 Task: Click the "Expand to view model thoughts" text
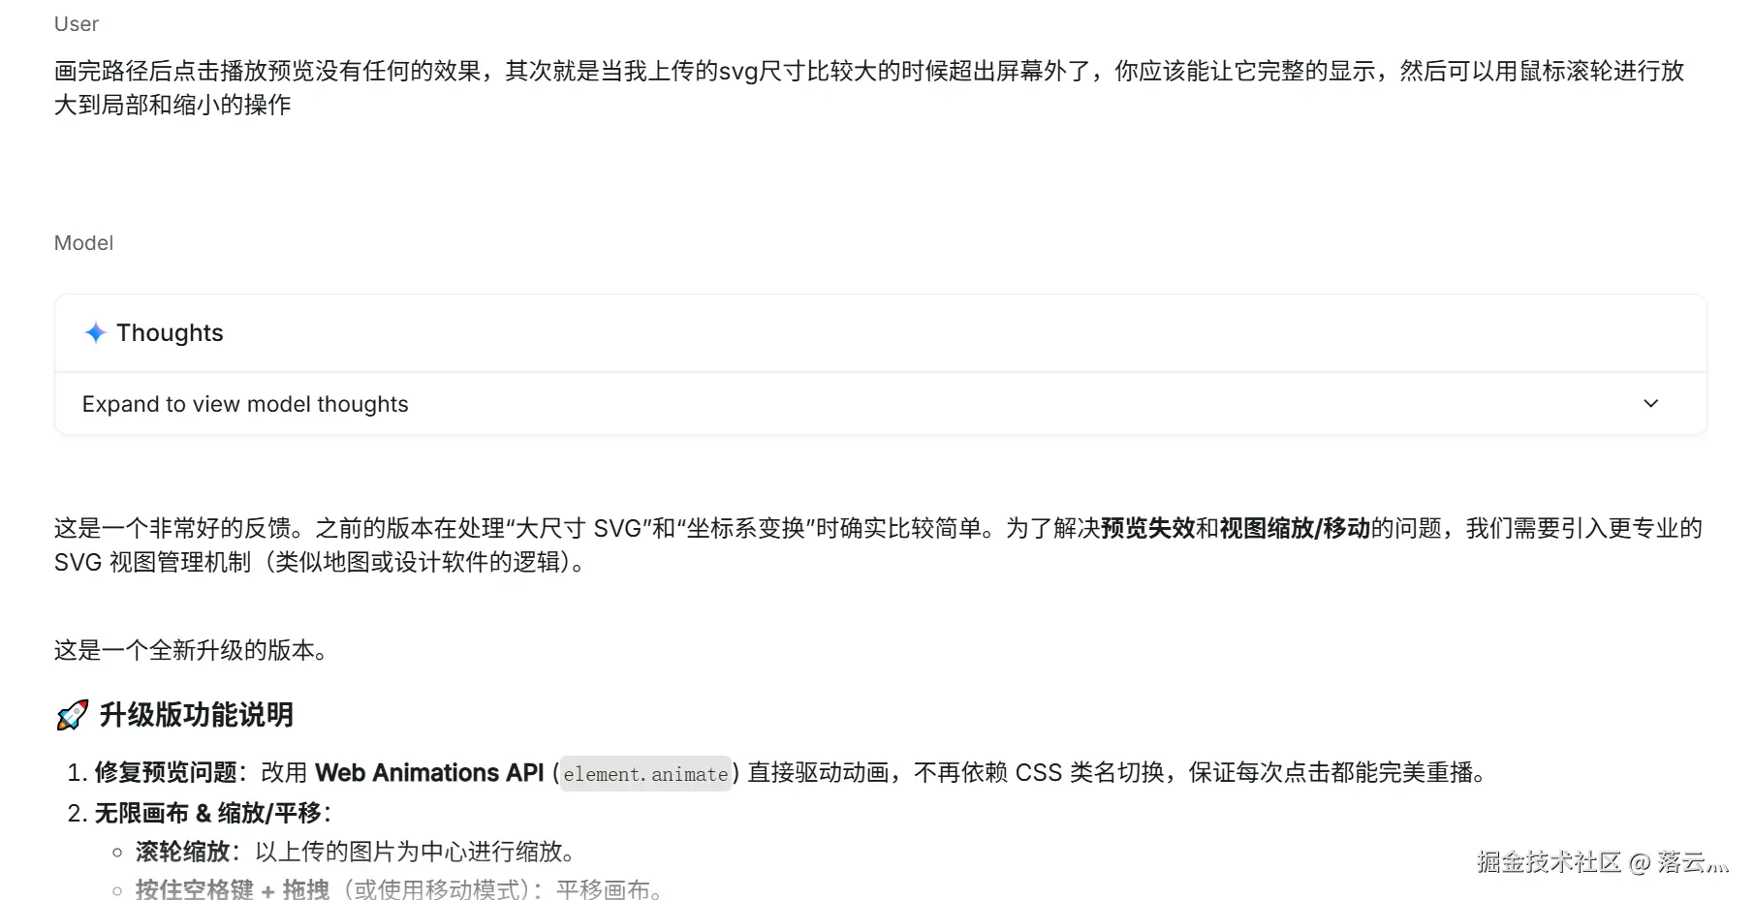[x=245, y=404]
